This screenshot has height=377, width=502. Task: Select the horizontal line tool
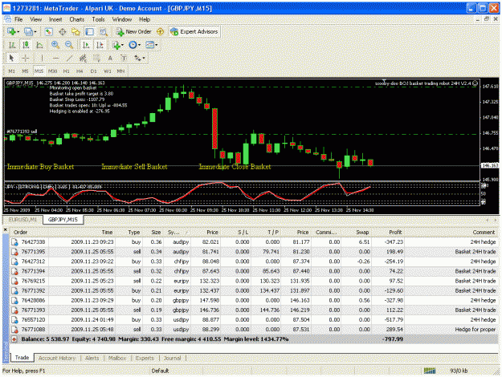55,59
